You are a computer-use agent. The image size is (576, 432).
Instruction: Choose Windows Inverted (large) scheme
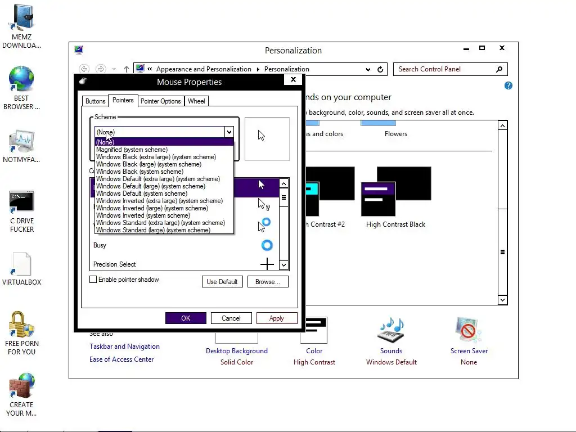164,208
